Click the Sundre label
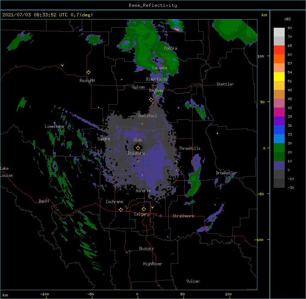Viewport: 306px width, 299px height. pyautogui.click(x=104, y=139)
